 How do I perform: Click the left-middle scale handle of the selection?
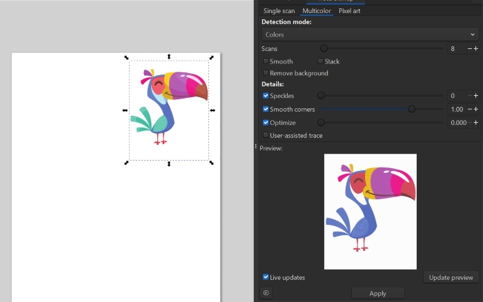(x=125, y=110)
